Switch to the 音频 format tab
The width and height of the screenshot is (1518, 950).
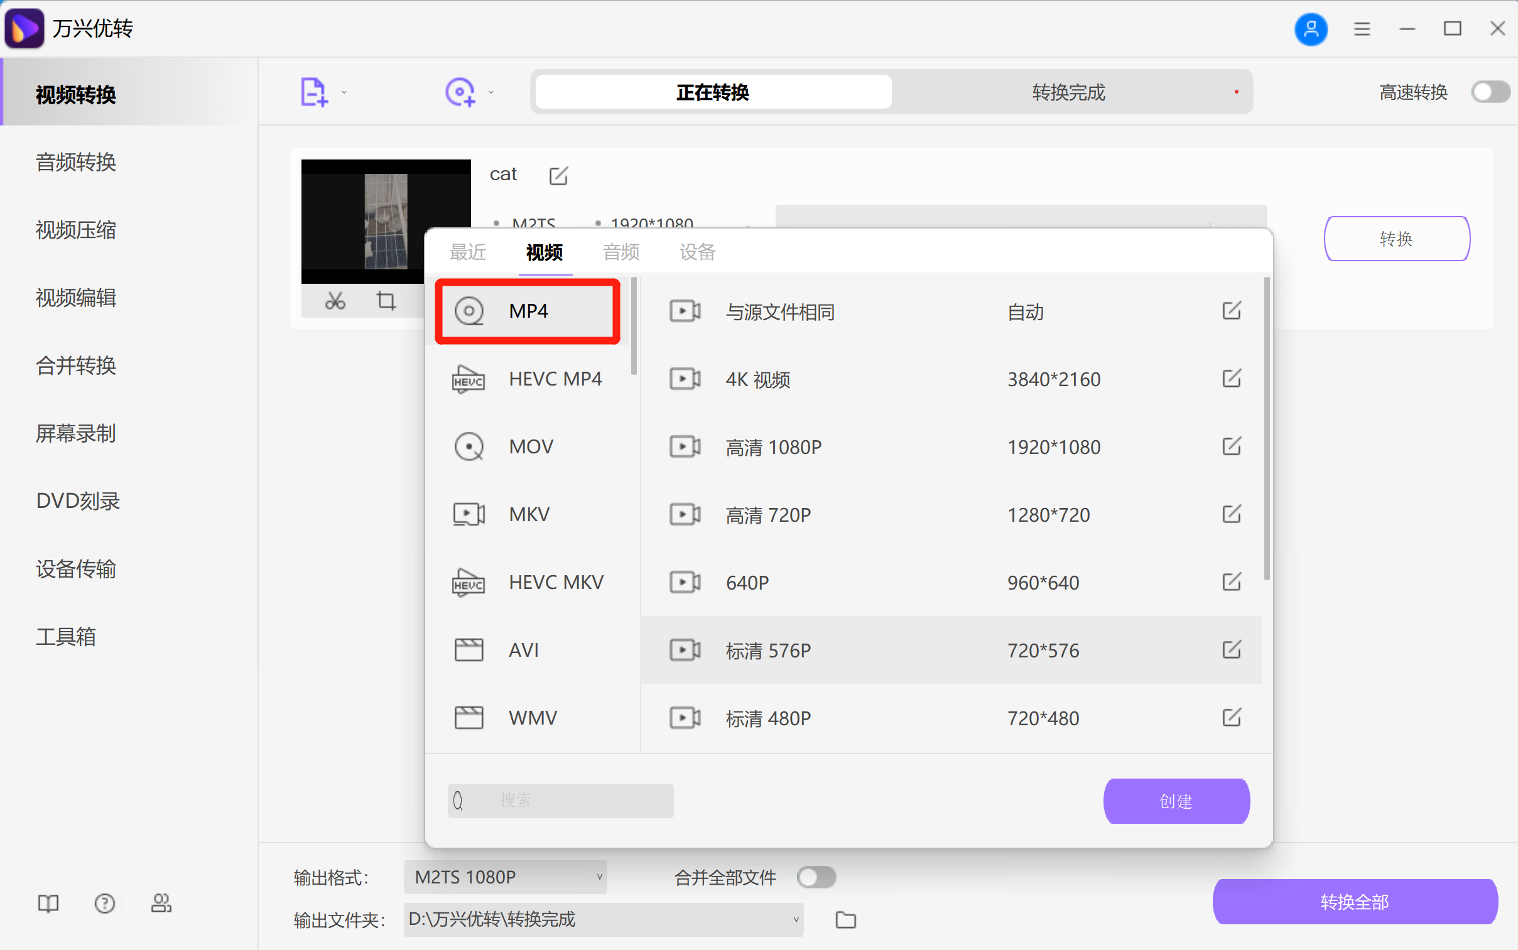pyautogui.click(x=621, y=252)
